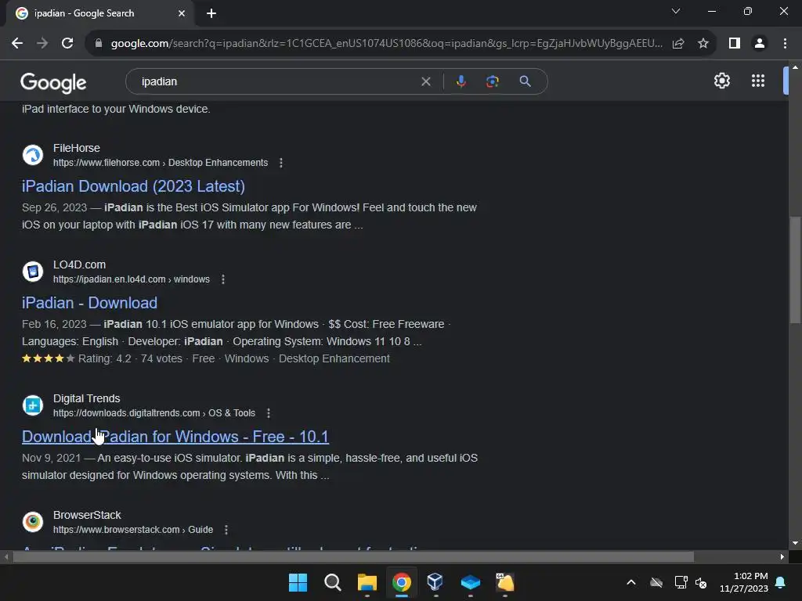This screenshot has height=601, width=802.
Task: Open the LO4D.com result options menu
Action: (223, 279)
